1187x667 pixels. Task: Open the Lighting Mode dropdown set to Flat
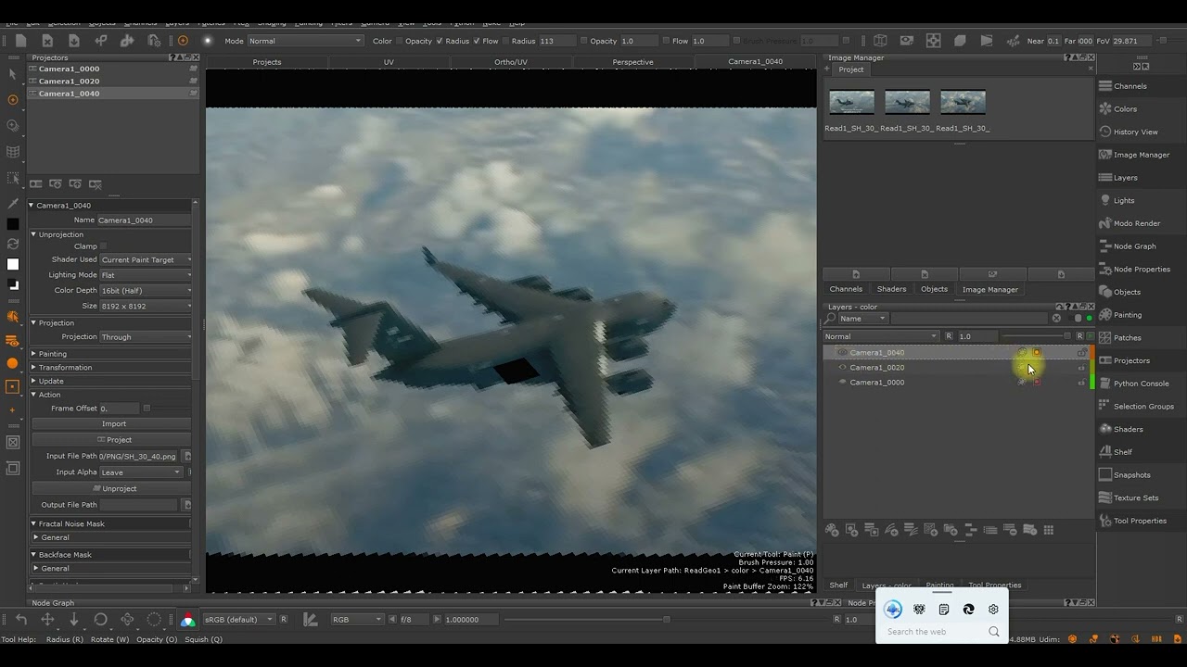click(146, 275)
